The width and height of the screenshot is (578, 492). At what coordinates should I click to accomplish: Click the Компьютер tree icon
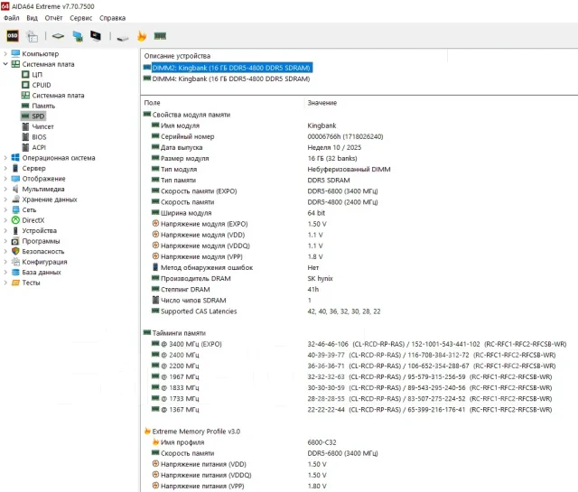pos(15,54)
